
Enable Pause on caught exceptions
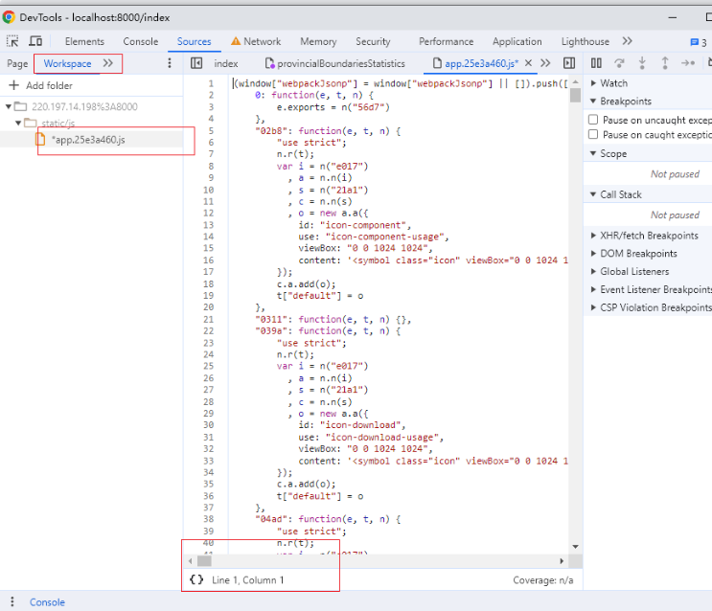(594, 135)
